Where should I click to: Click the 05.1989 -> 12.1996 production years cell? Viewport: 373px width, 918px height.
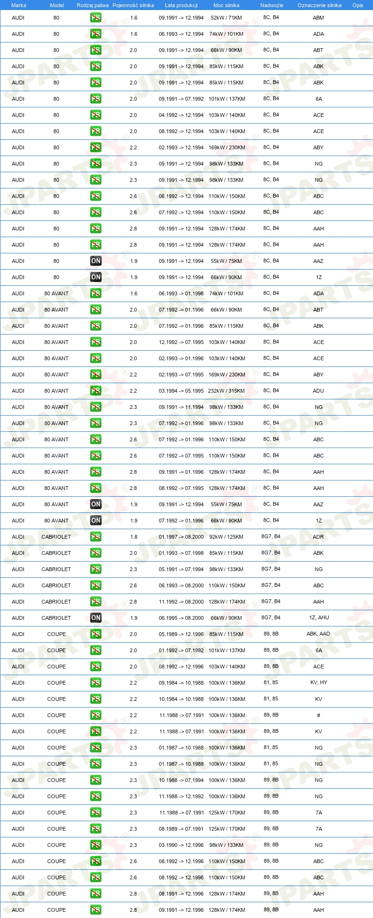[181, 634]
